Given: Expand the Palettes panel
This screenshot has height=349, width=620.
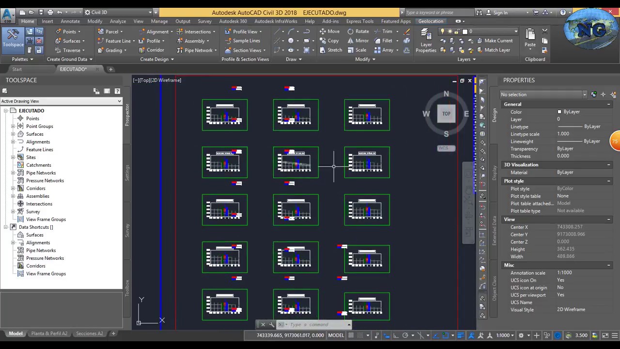Looking at the screenshot, I should pos(22,59).
